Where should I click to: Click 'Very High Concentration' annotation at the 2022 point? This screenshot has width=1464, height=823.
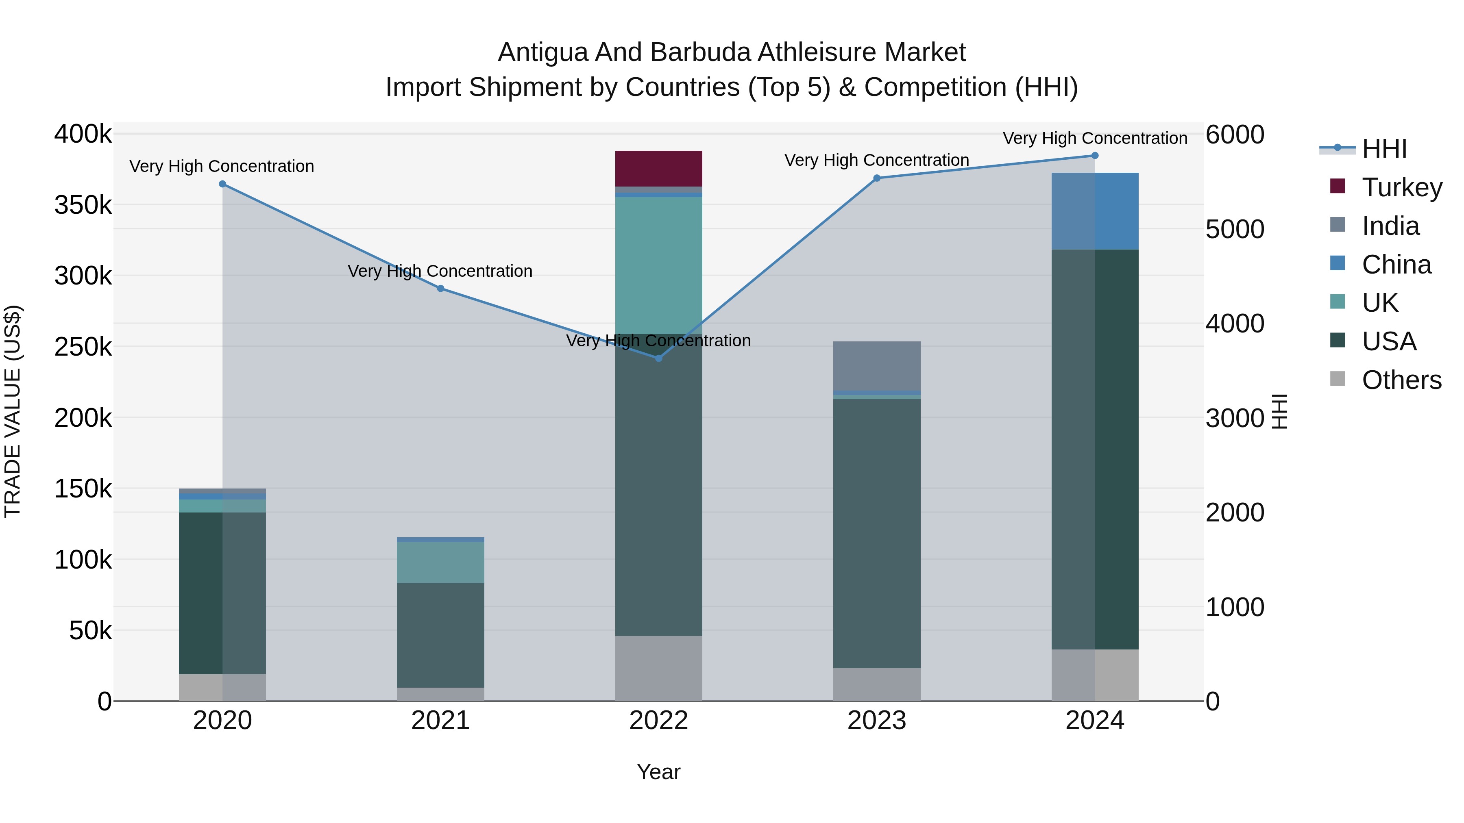[x=659, y=341]
